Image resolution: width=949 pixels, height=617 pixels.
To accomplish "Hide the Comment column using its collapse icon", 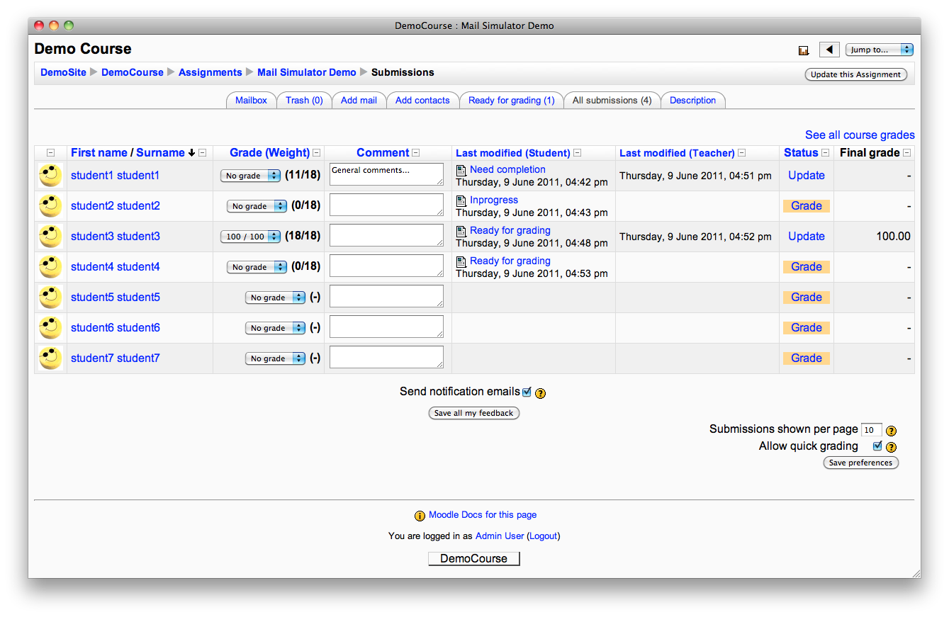I will point(416,153).
